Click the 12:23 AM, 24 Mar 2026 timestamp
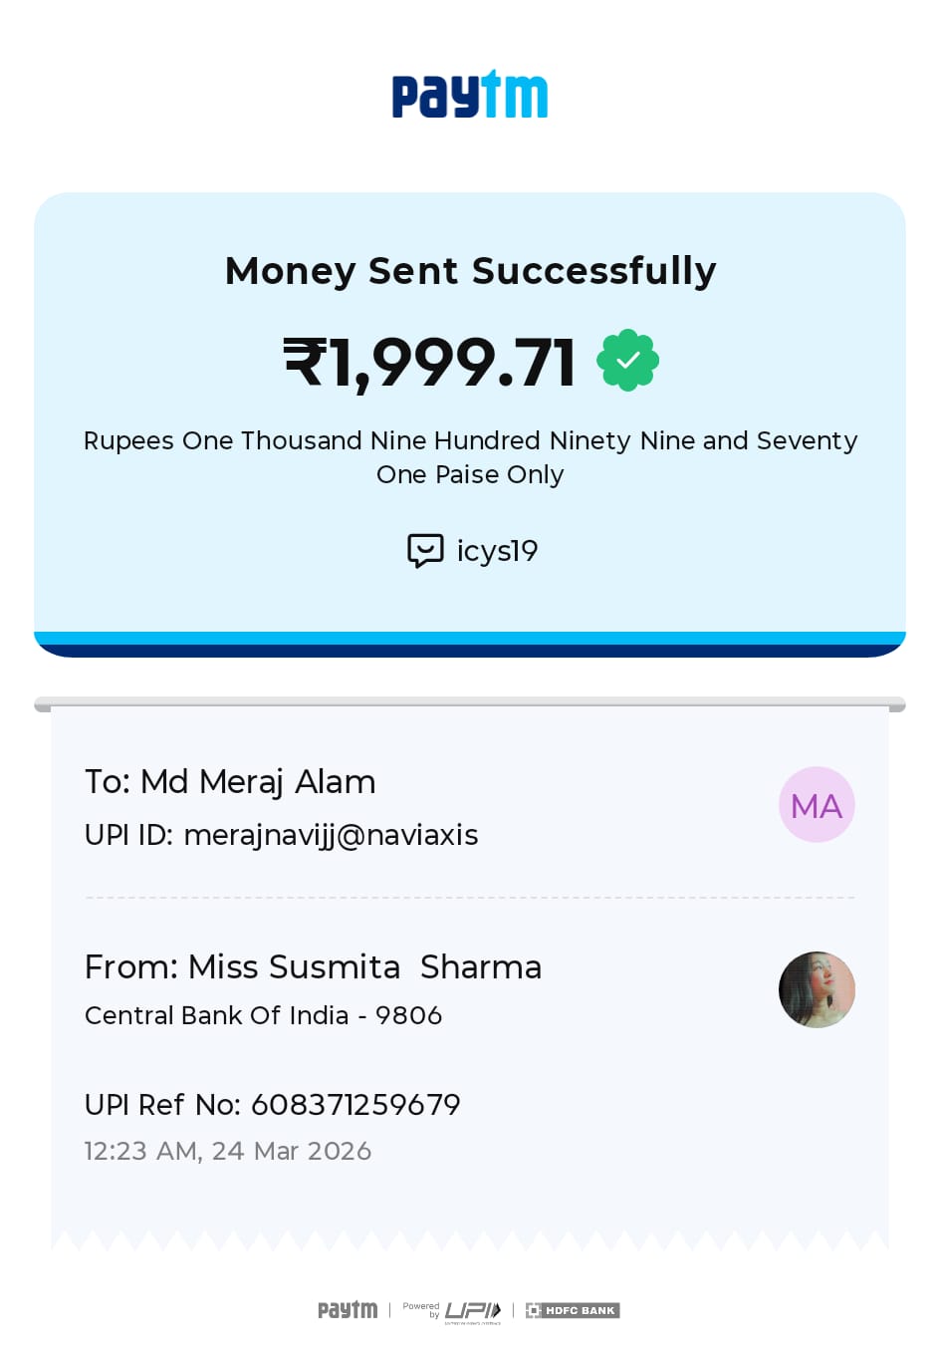 [x=227, y=1151]
